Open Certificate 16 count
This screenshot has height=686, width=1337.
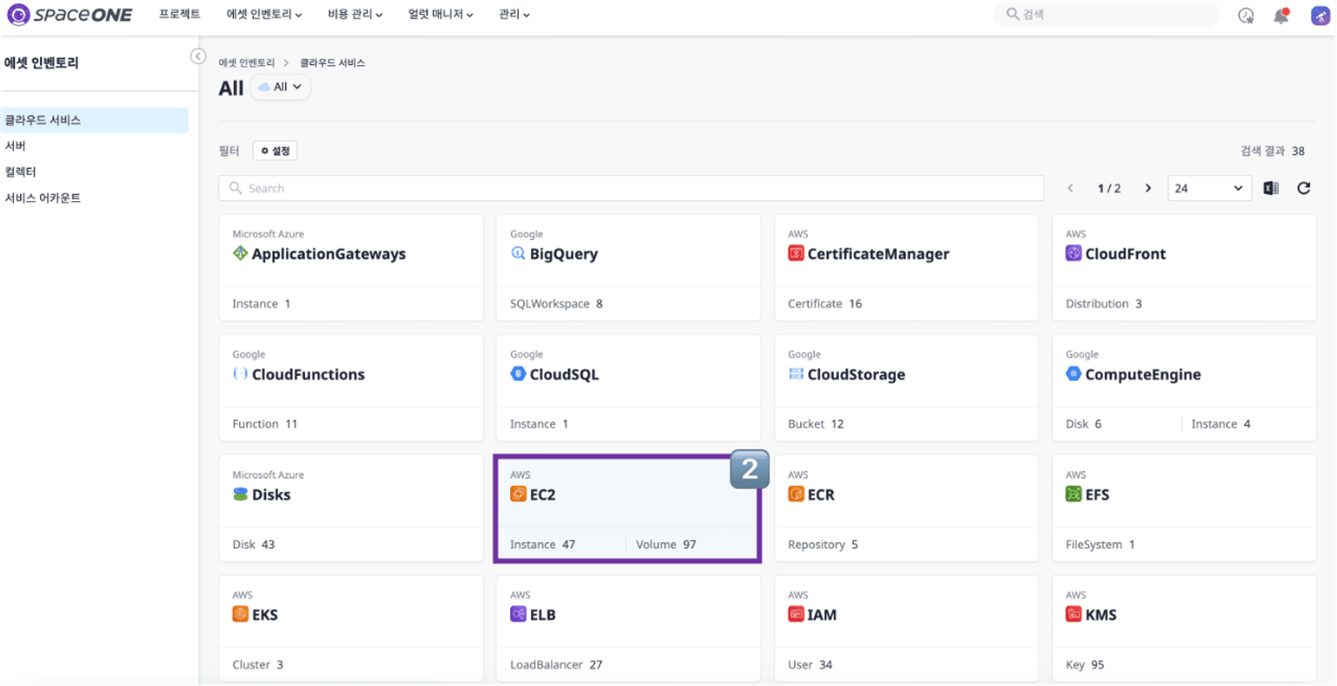click(825, 304)
